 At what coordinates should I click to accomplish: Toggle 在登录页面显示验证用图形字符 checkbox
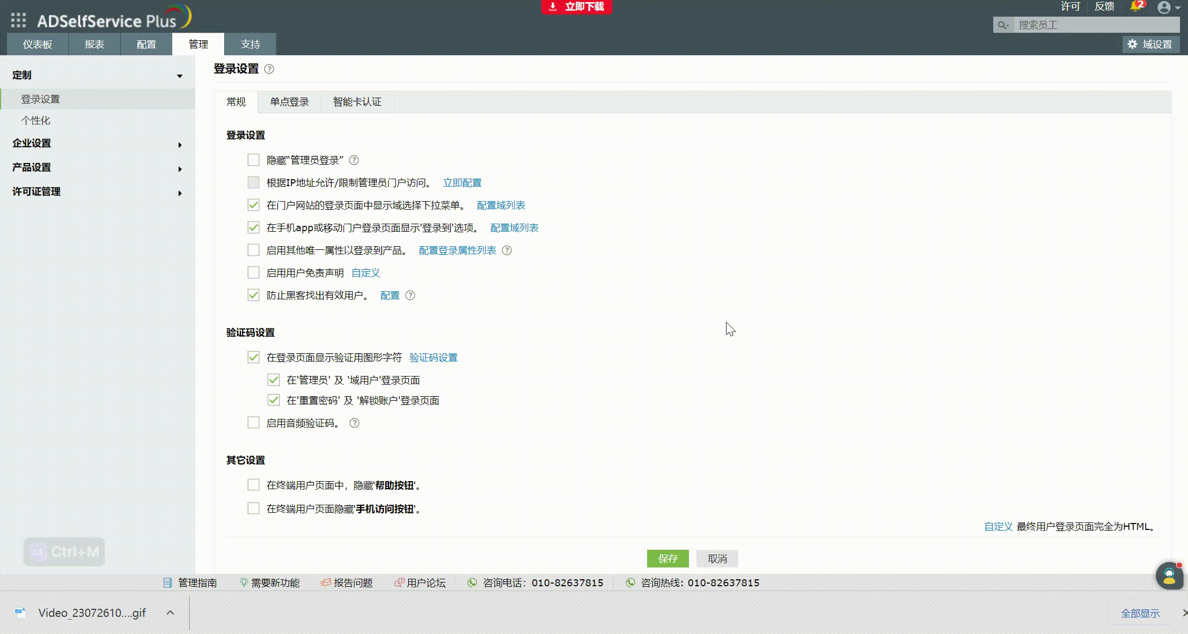[253, 357]
